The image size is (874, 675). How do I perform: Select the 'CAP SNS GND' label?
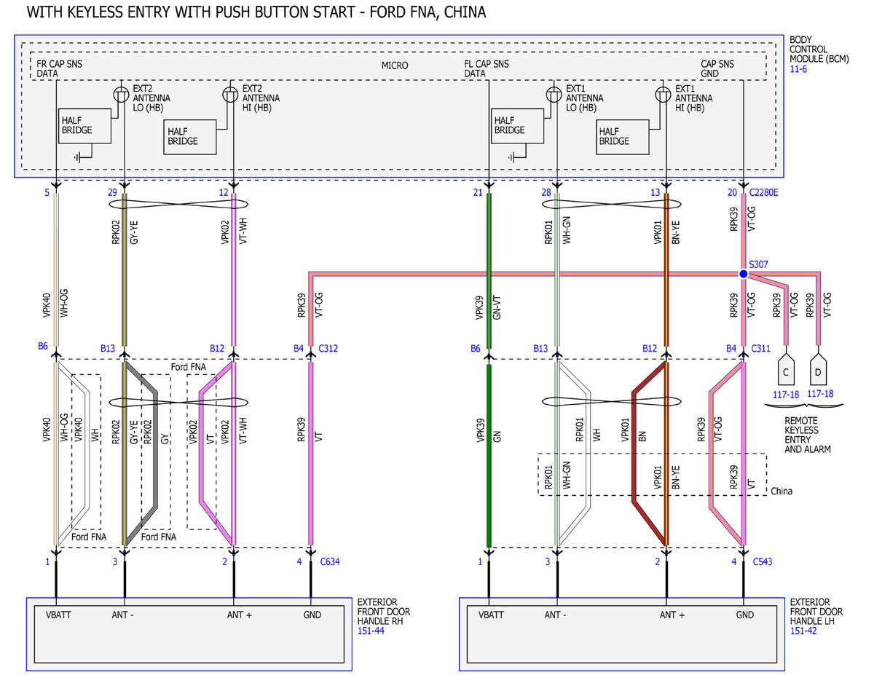coord(717,68)
